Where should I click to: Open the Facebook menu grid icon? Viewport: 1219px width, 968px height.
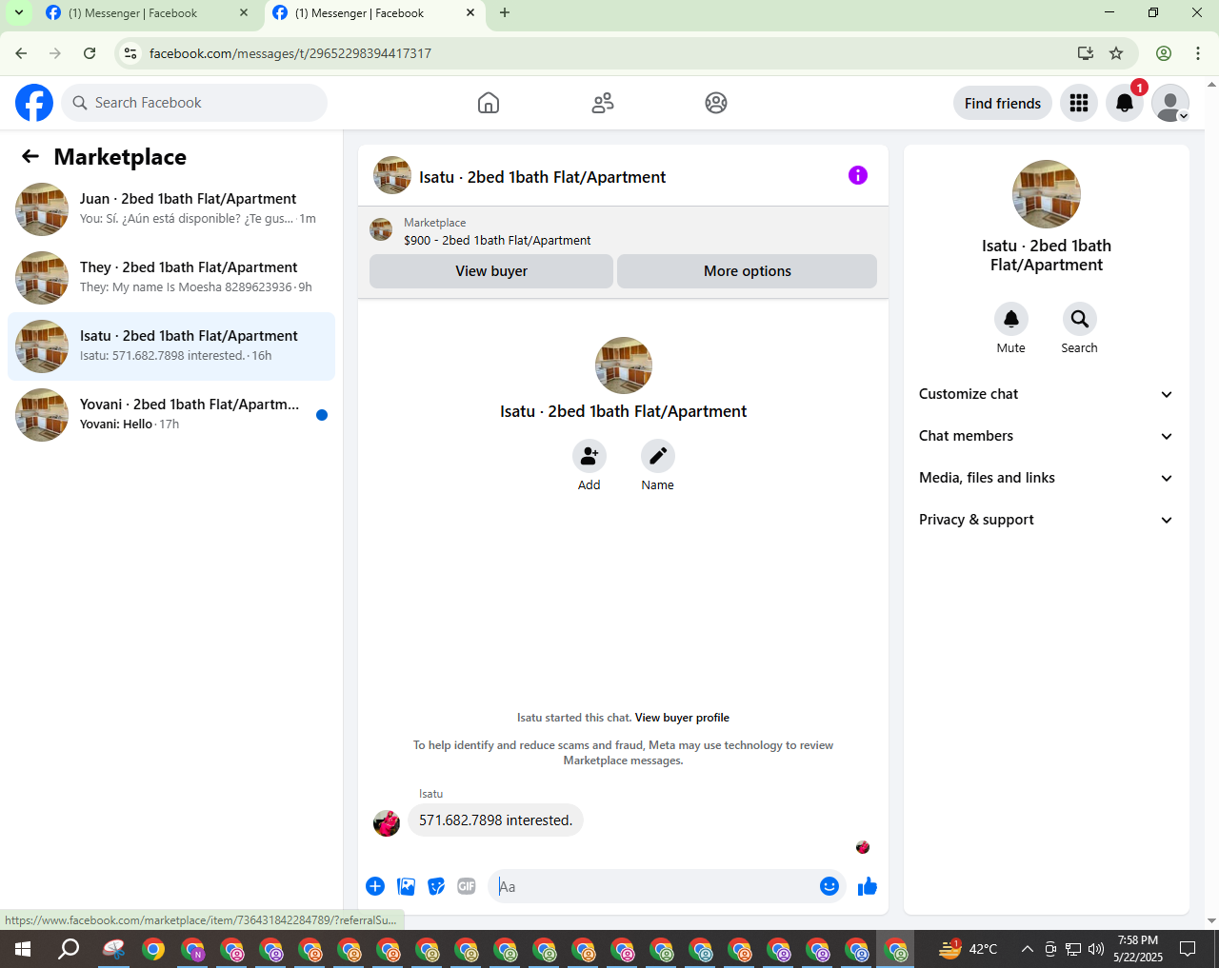pyautogui.click(x=1079, y=103)
